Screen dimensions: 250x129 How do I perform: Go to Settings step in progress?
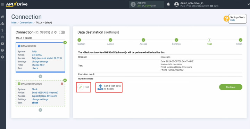[176, 40]
